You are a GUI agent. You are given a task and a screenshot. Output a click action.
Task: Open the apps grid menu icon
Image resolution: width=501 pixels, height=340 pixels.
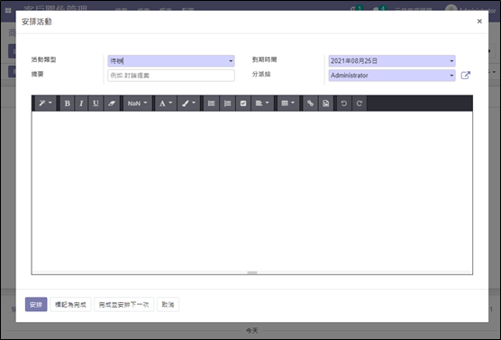click(8, 11)
